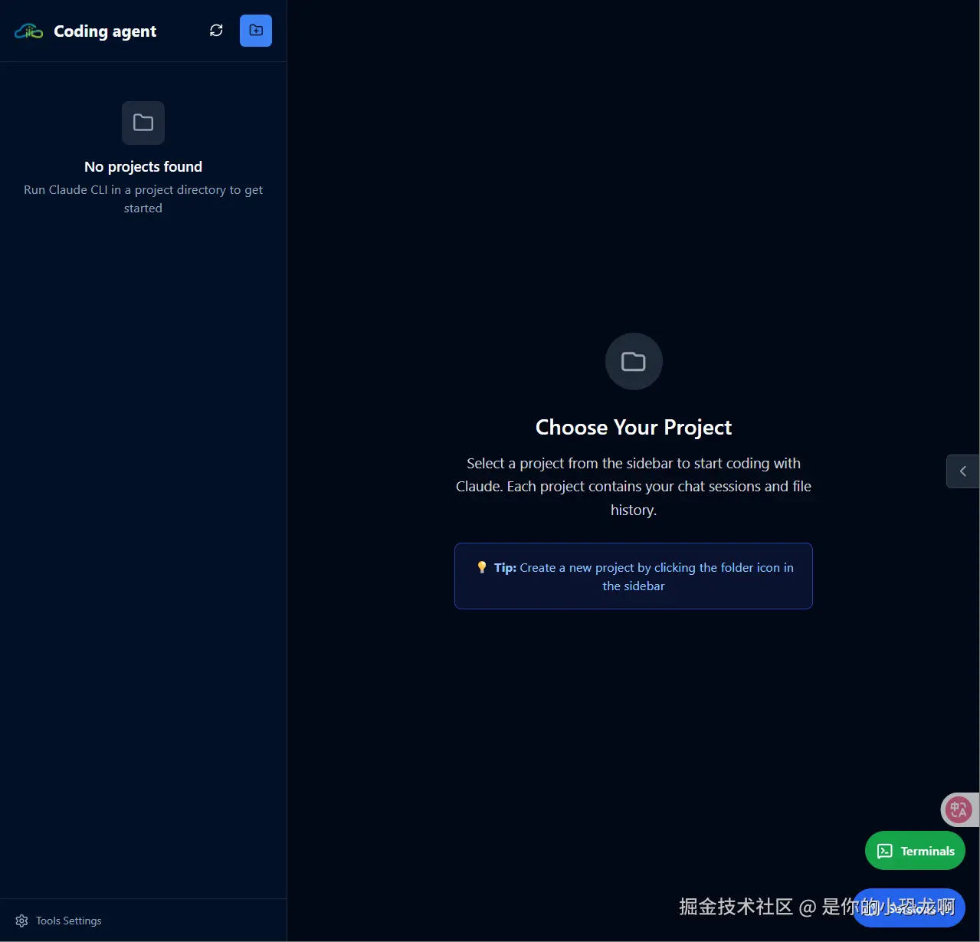Click the 'Choose Your Project' heading

634,427
